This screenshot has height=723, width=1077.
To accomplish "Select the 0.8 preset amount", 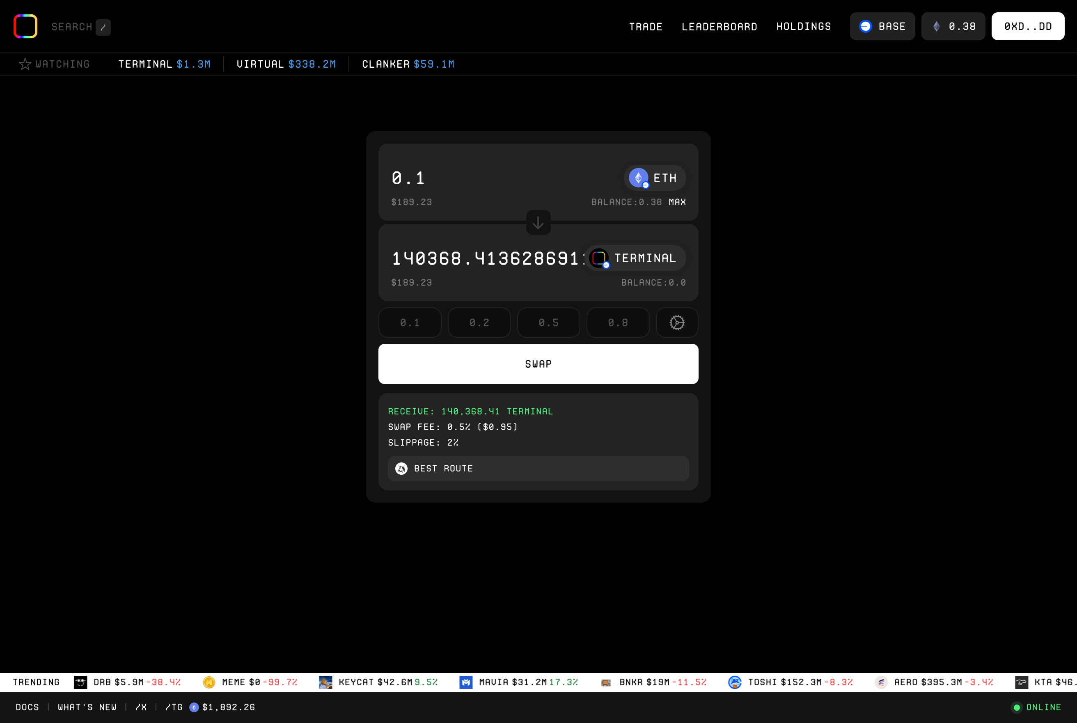I will point(618,323).
